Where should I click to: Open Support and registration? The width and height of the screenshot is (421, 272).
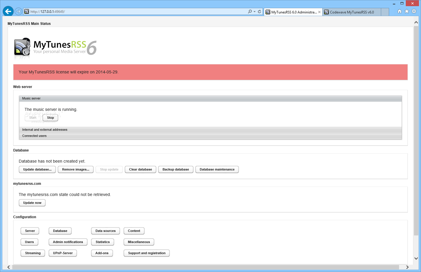tap(147, 253)
